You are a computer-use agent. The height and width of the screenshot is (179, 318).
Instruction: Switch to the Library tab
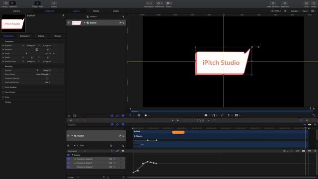16,11
